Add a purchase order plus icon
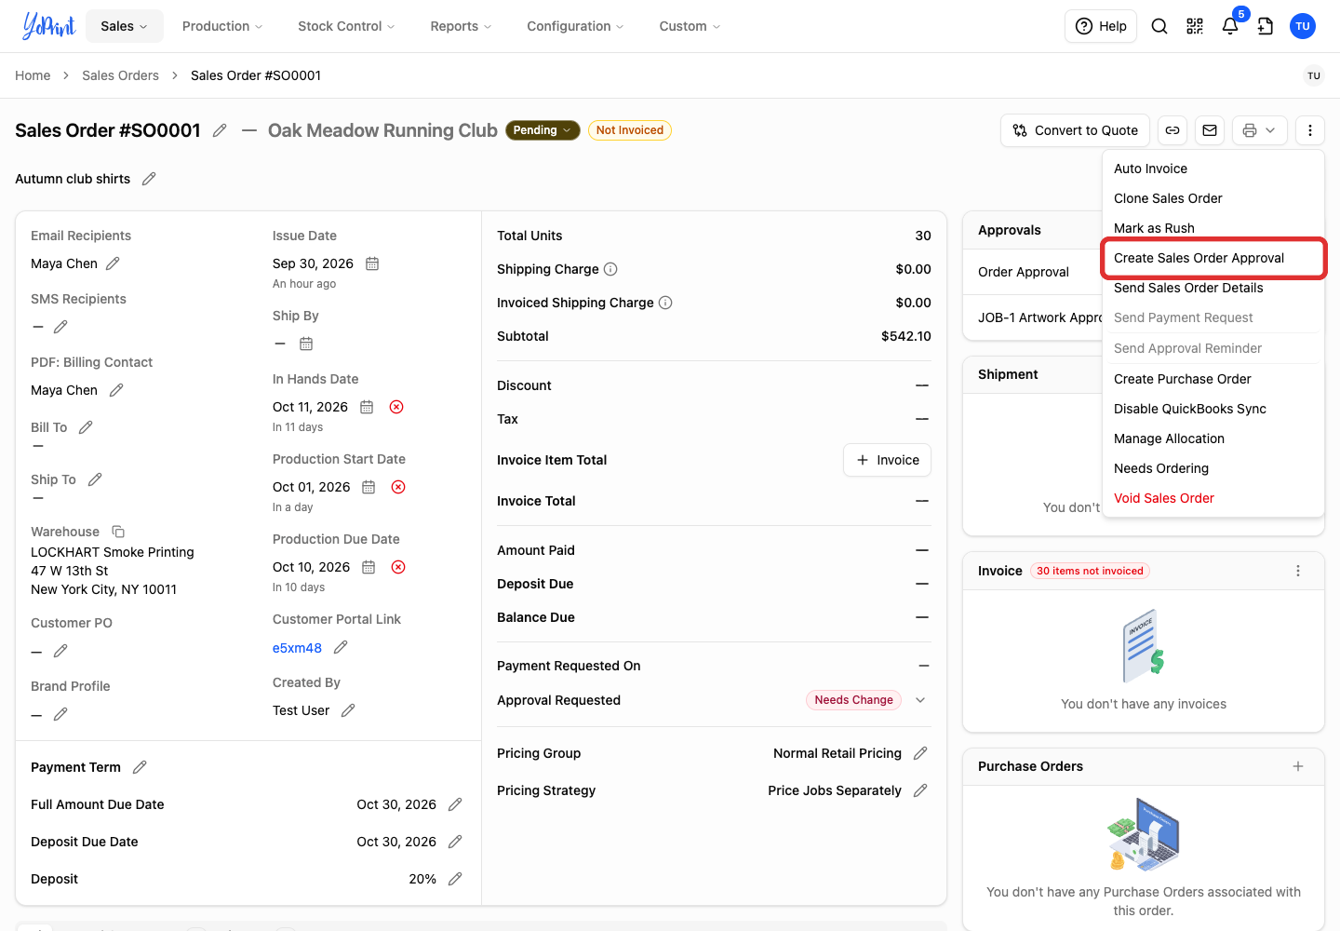 tap(1298, 766)
